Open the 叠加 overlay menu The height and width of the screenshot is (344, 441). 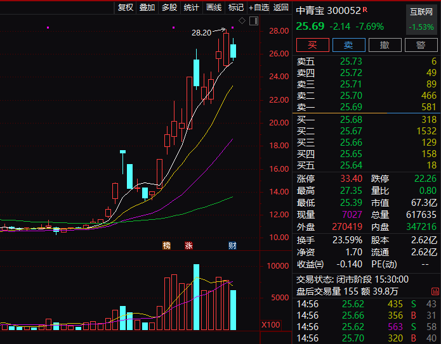click(x=147, y=8)
